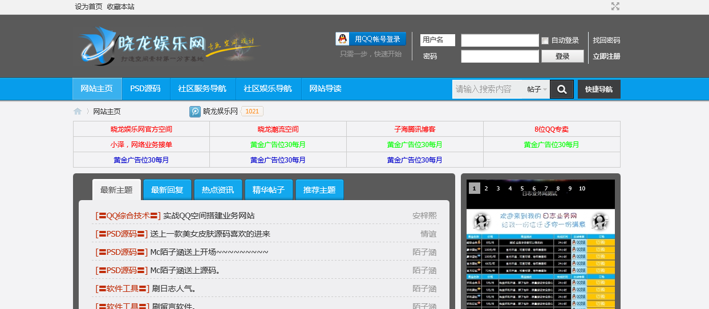
Task: Select slide number 1 in slideshow
Action: click(x=474, y=188)
